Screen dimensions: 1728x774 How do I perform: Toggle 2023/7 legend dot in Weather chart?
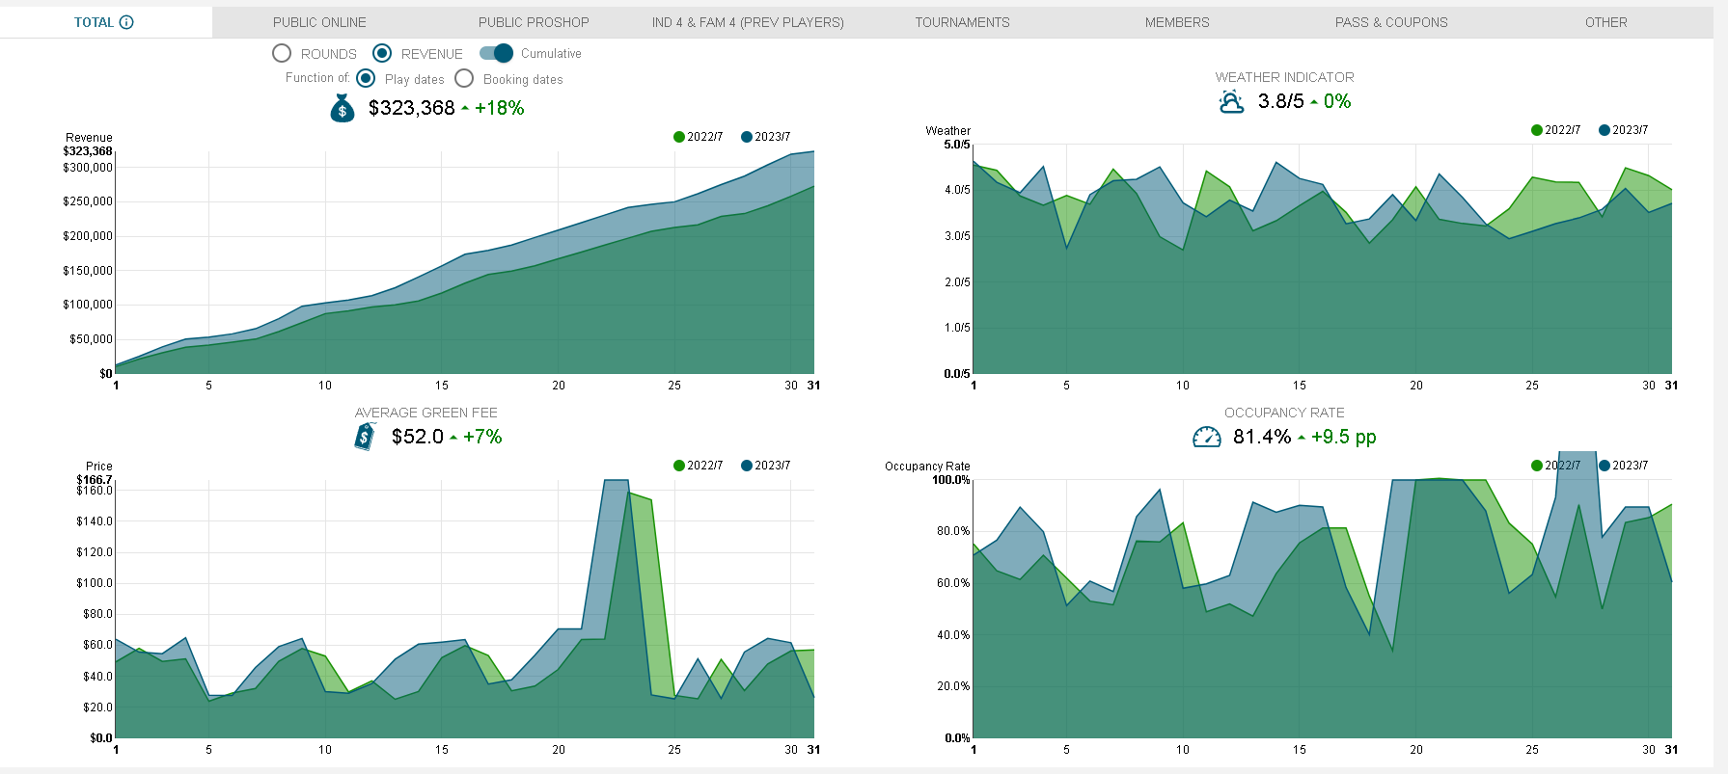(x=1605, y=130)
